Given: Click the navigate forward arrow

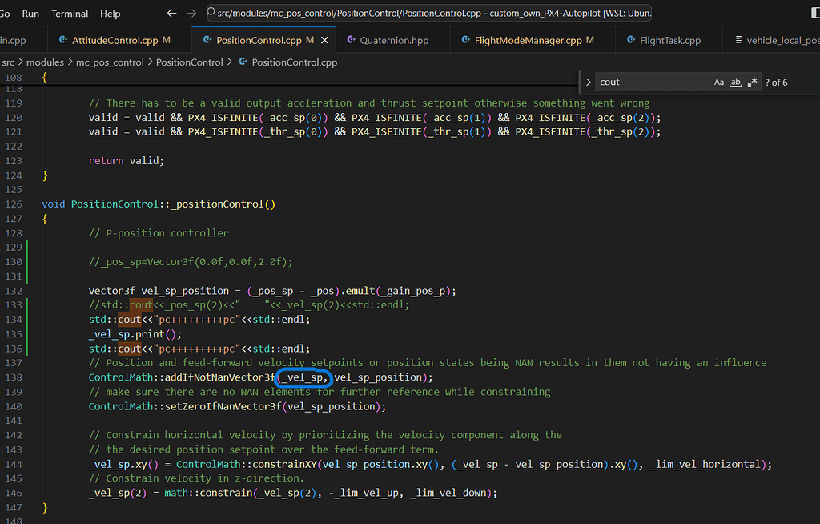Looking at the screenshot, I should tap(192, 13).
